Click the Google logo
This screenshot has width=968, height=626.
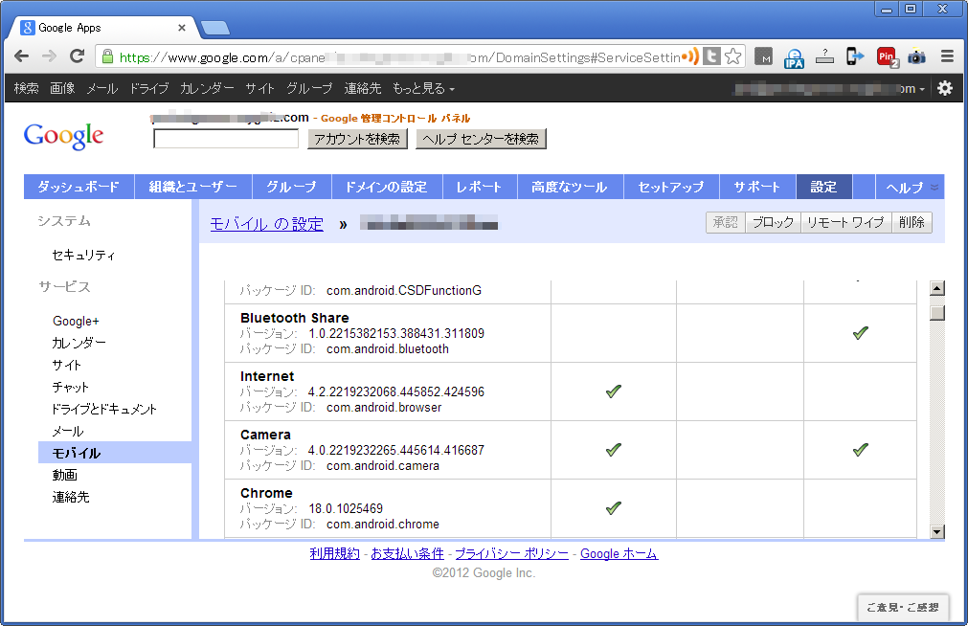coord(63,136)
